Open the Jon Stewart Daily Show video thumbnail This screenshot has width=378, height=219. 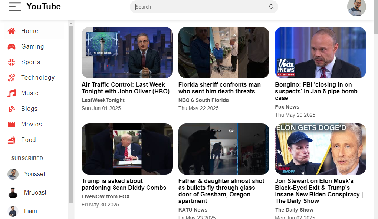(x=320, y=149)
